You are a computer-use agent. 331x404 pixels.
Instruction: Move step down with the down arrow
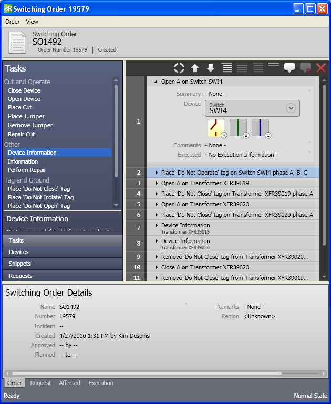point(211,68)
